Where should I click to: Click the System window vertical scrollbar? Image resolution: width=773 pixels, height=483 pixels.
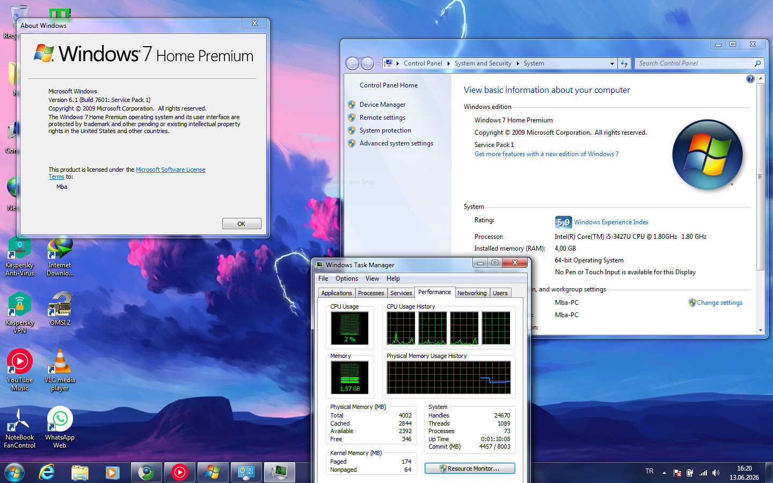point(760,176)
